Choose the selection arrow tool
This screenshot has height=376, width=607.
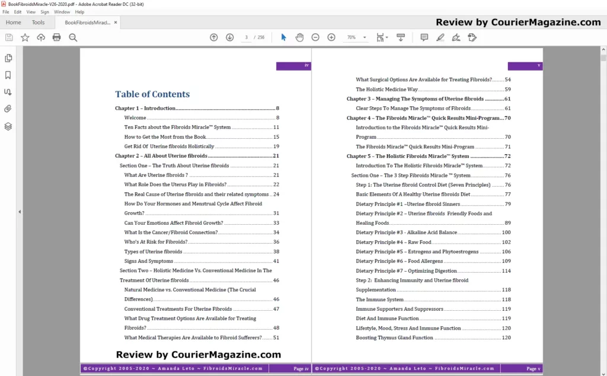[283, 37]
